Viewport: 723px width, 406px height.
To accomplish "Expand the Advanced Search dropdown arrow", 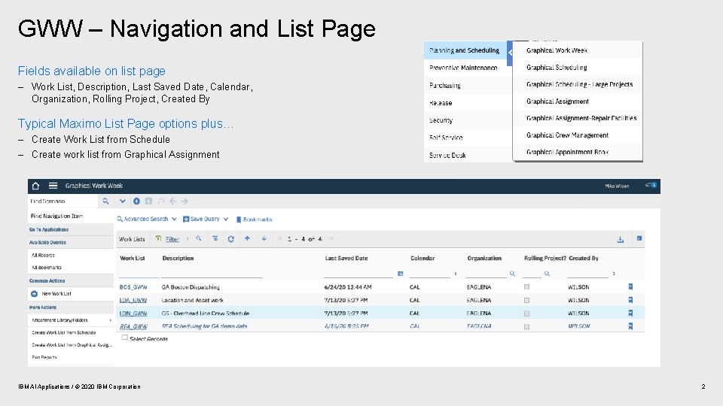I will click(x=174, y=219).
